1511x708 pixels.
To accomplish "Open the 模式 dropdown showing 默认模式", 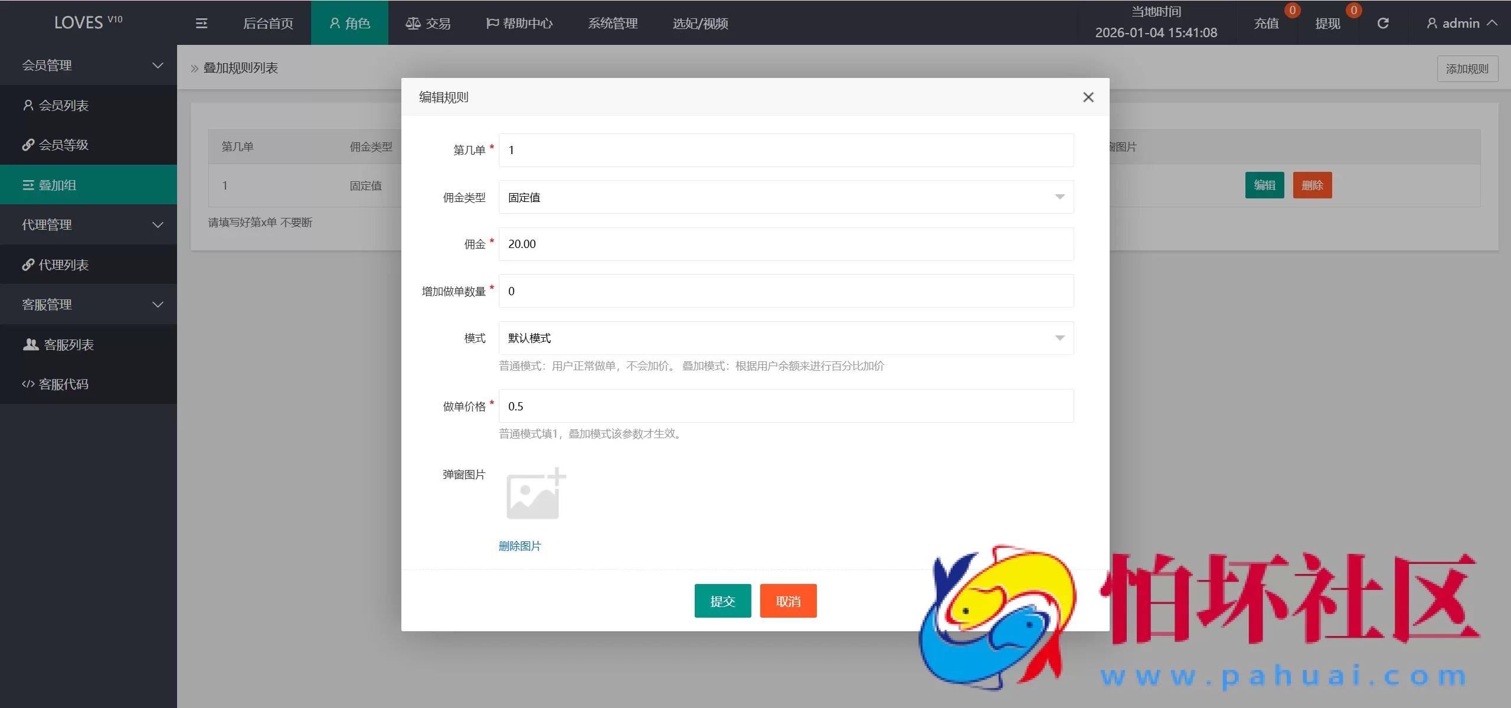I will [785, 338].
